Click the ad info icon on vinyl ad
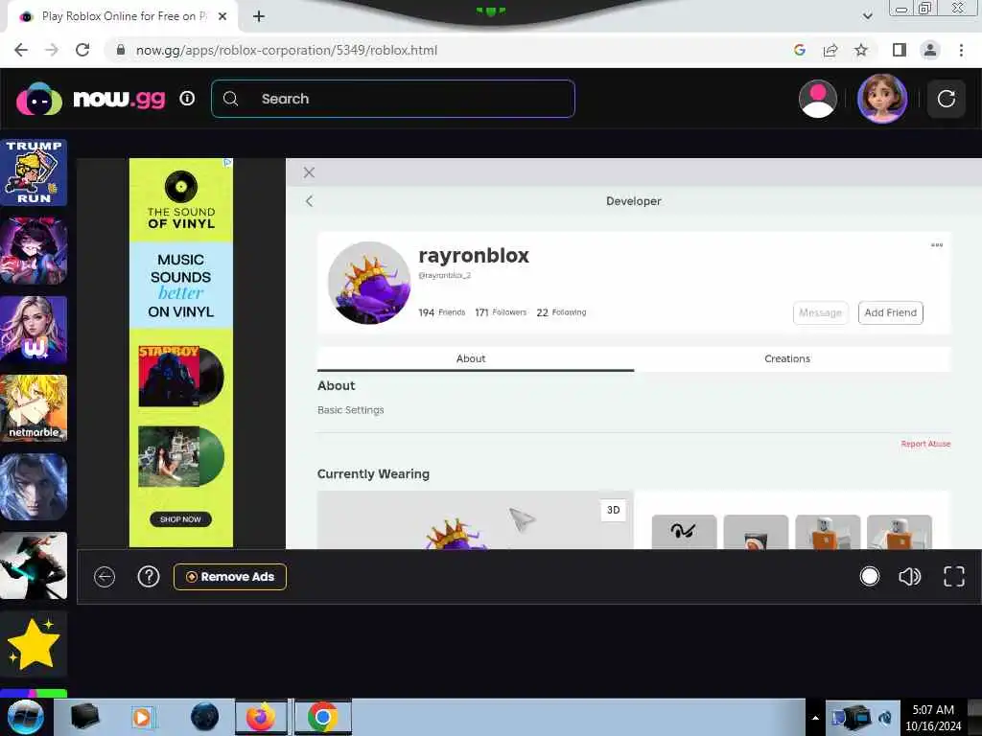982x736 pixels. [x=228, y=163]
